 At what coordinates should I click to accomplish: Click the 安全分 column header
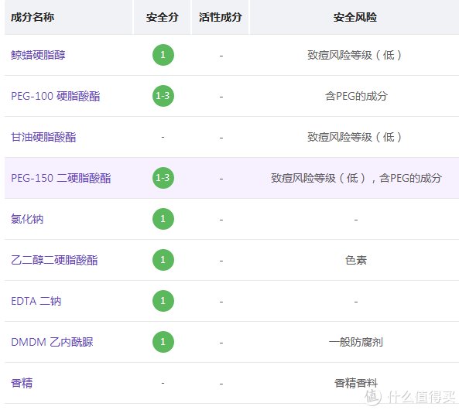click(163, 17)
